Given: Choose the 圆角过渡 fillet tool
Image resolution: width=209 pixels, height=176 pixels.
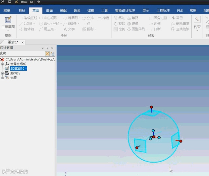Looking at the screenshot, I should [x=158, y=18].
